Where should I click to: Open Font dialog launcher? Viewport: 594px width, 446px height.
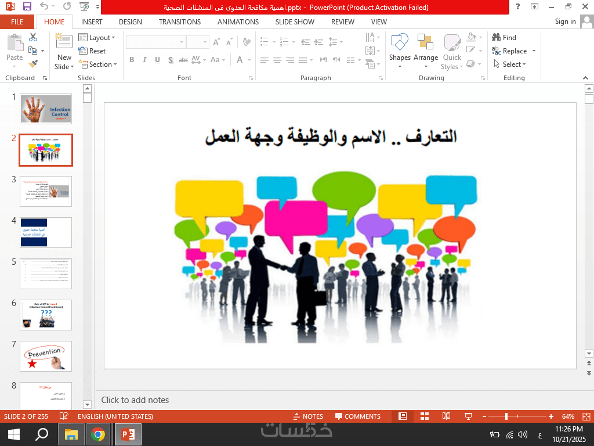(x=251, y=78)
